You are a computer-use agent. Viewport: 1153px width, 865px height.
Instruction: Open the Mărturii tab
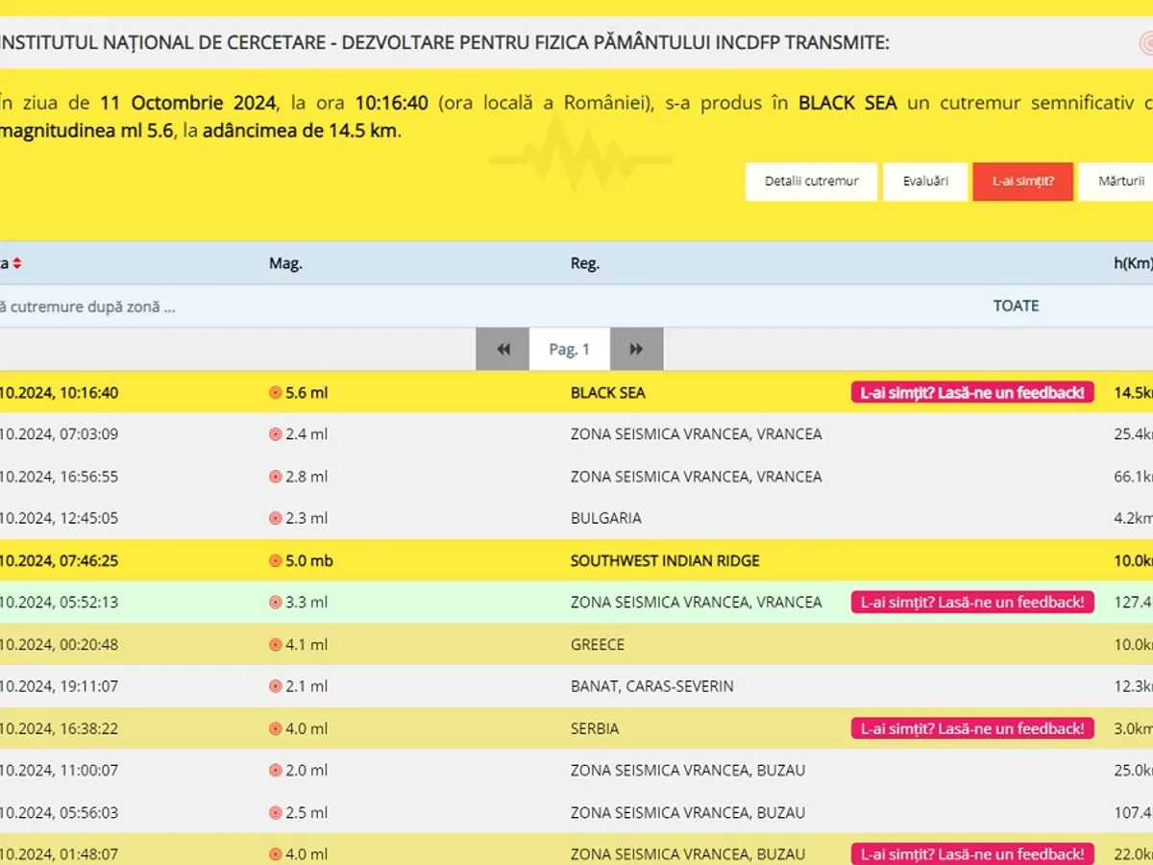1119,182
